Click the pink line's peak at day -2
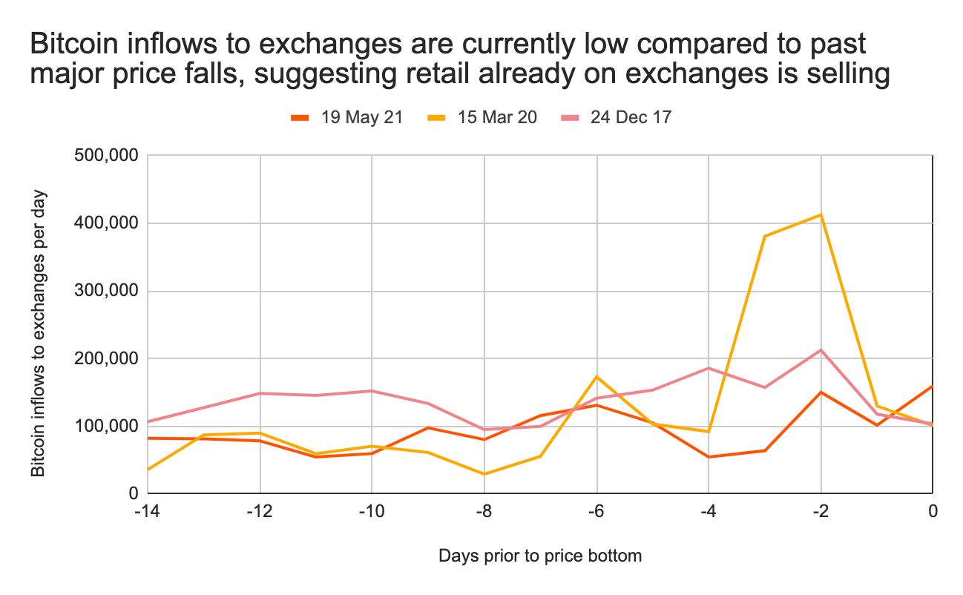The height and width of the screenshot is (595, 963). click(821, 349)
